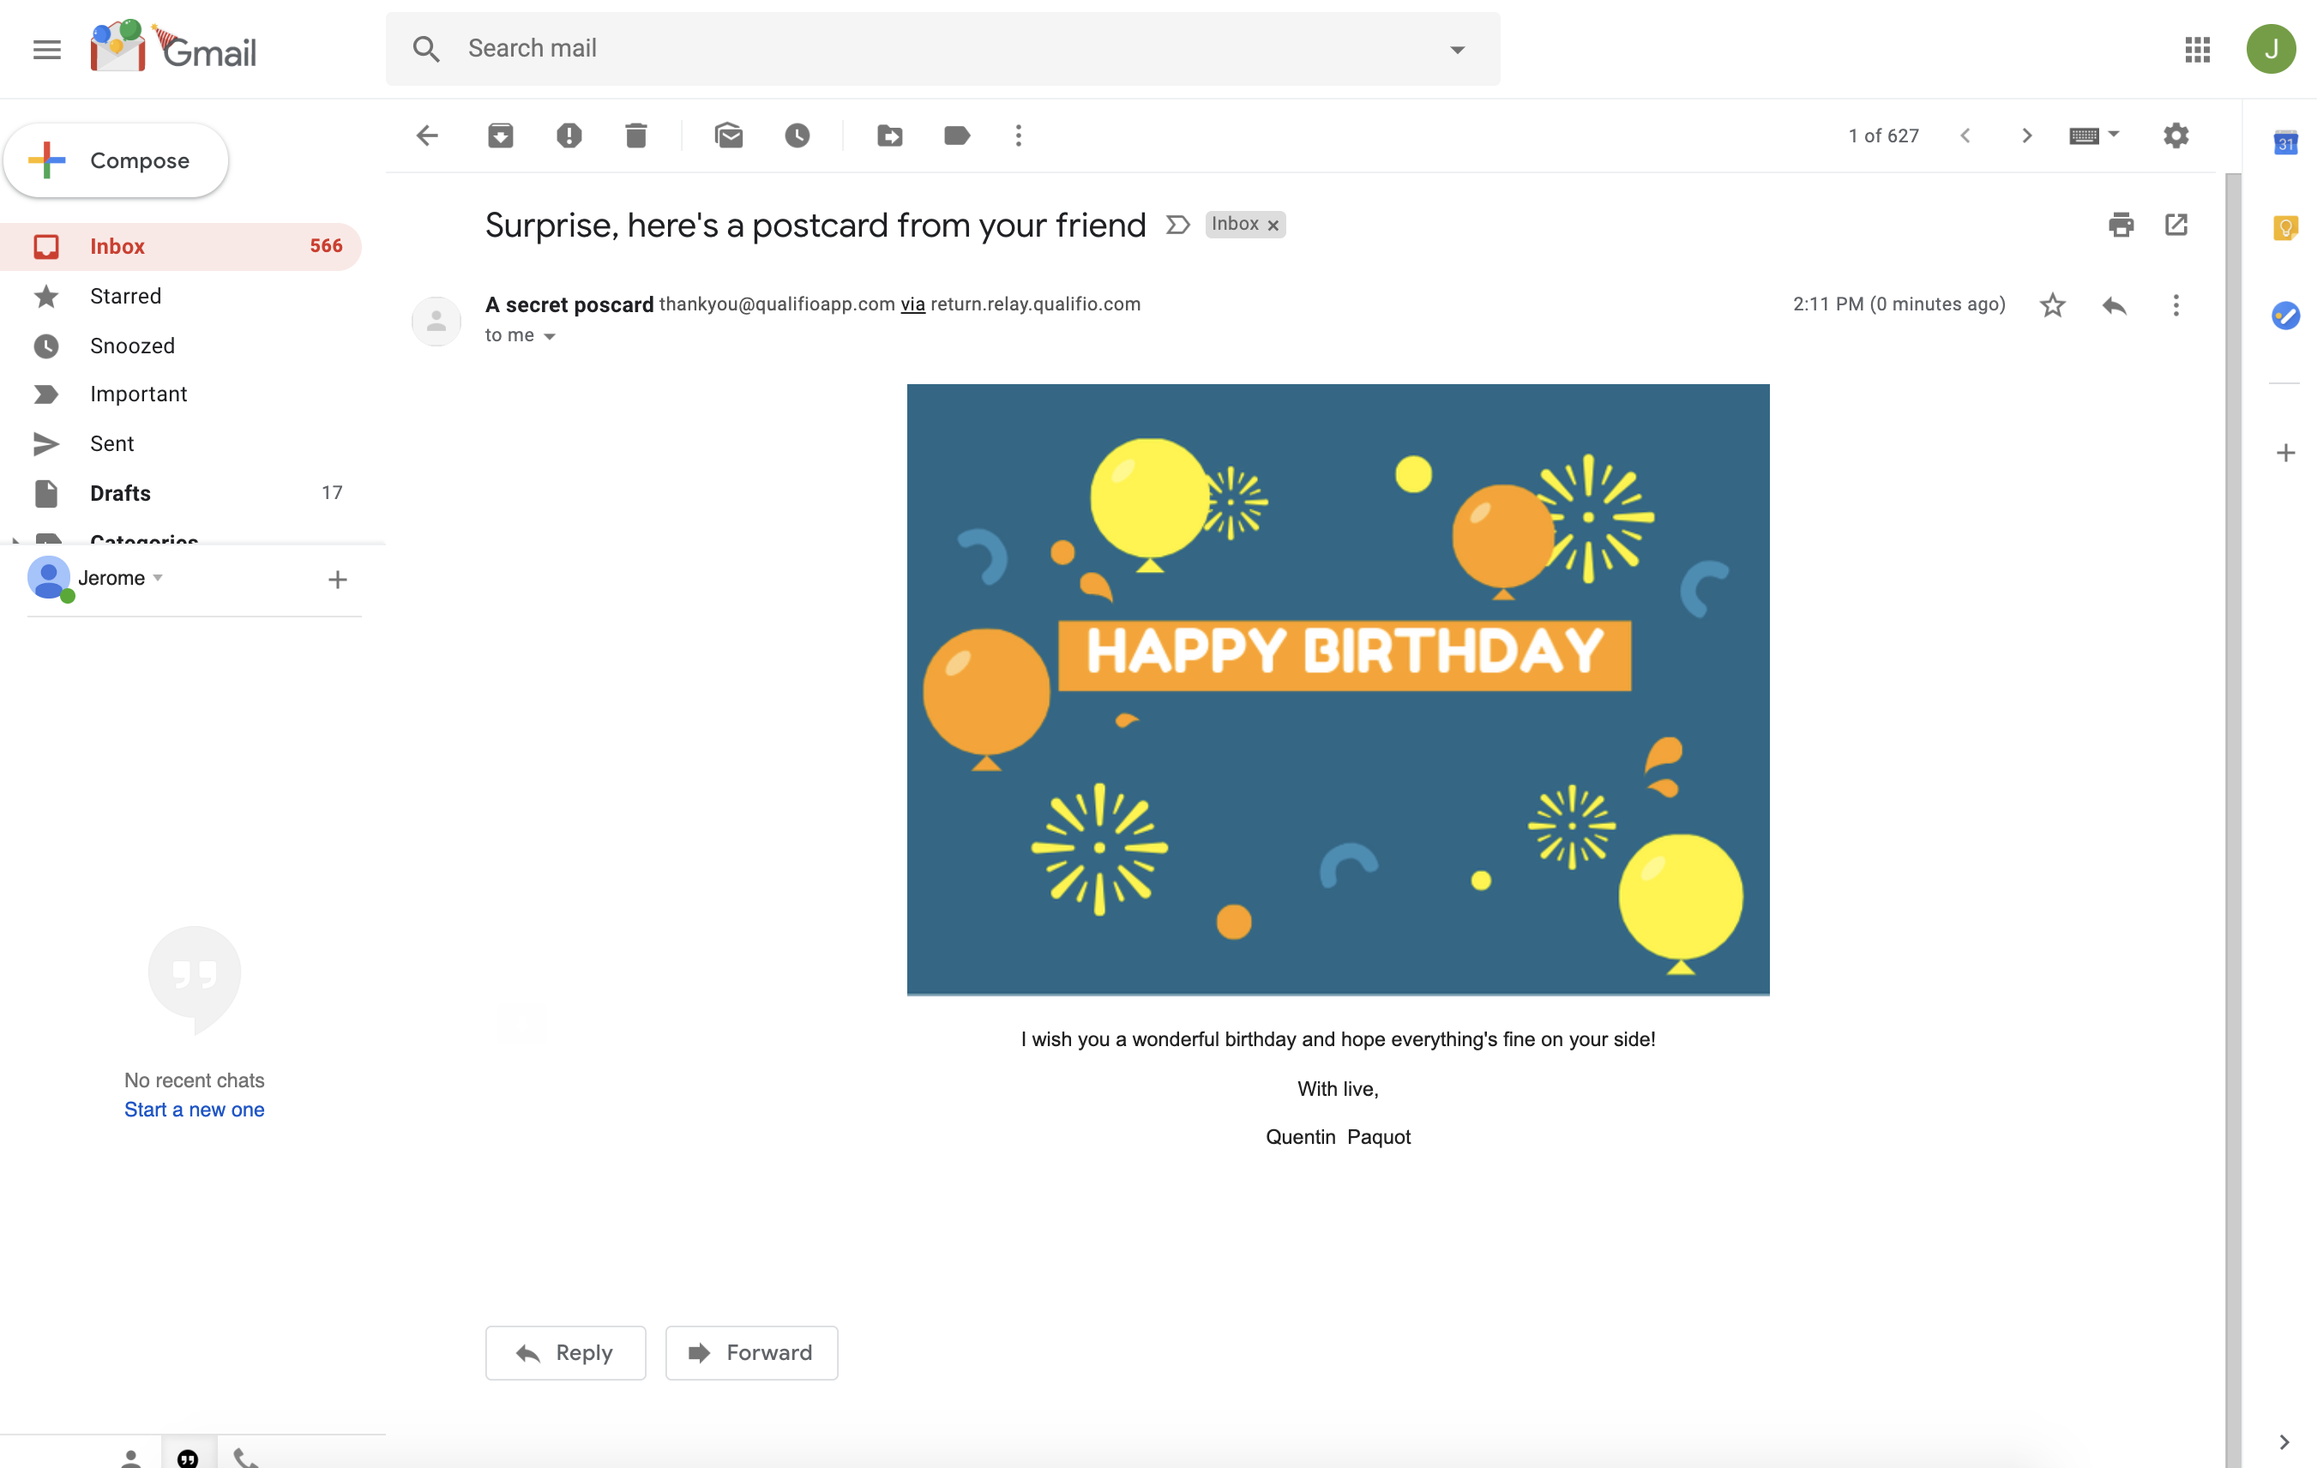
Task: Delete this email with trash icon
Action: (636, 135)
